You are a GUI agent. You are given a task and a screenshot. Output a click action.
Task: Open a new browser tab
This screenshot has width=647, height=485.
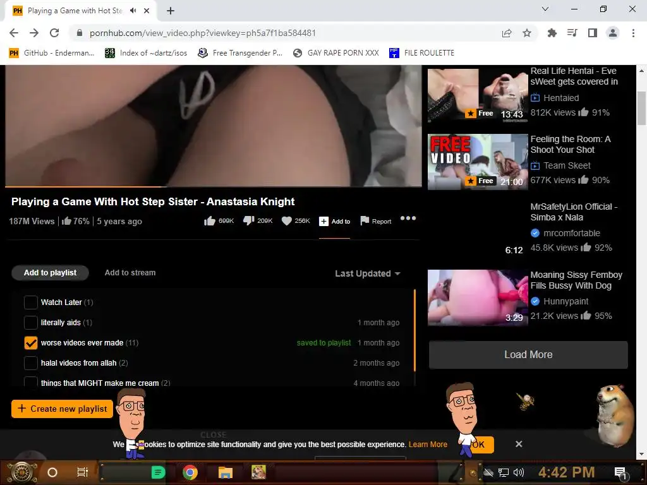(171, 11)
